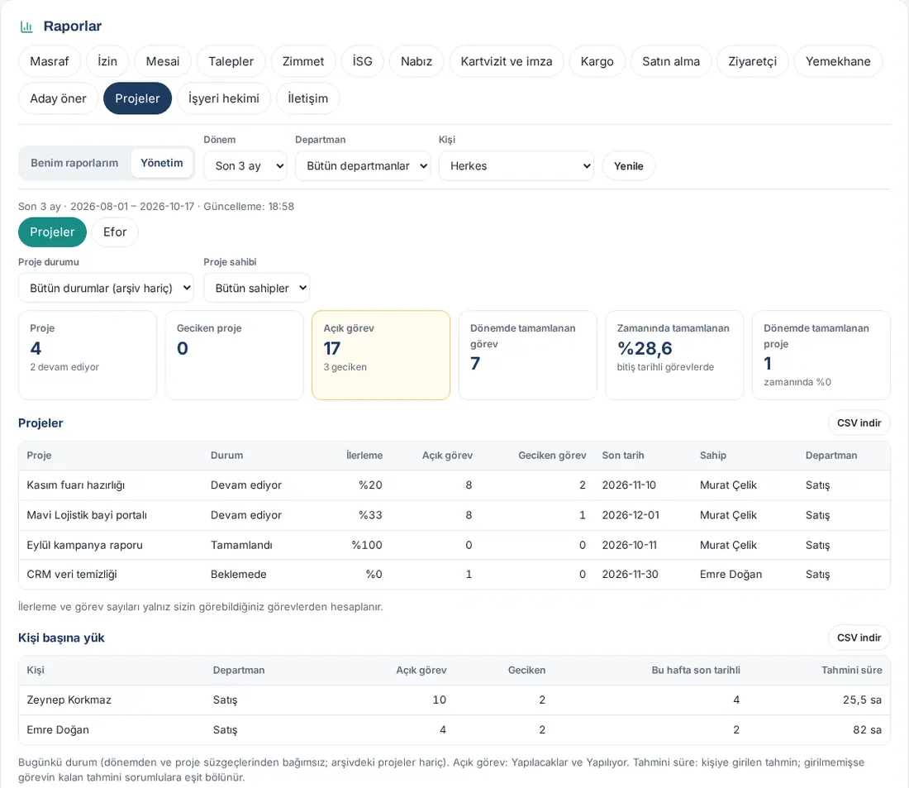Open the İzin report tab
This screenshot has height=788, width=909.
pos(107,61)
